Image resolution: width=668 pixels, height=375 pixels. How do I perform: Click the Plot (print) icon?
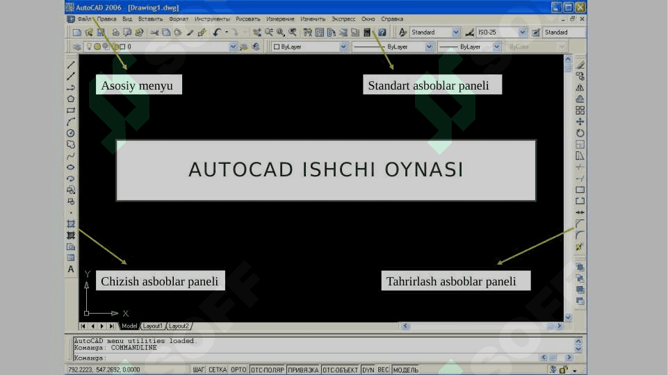coord(115,33)
